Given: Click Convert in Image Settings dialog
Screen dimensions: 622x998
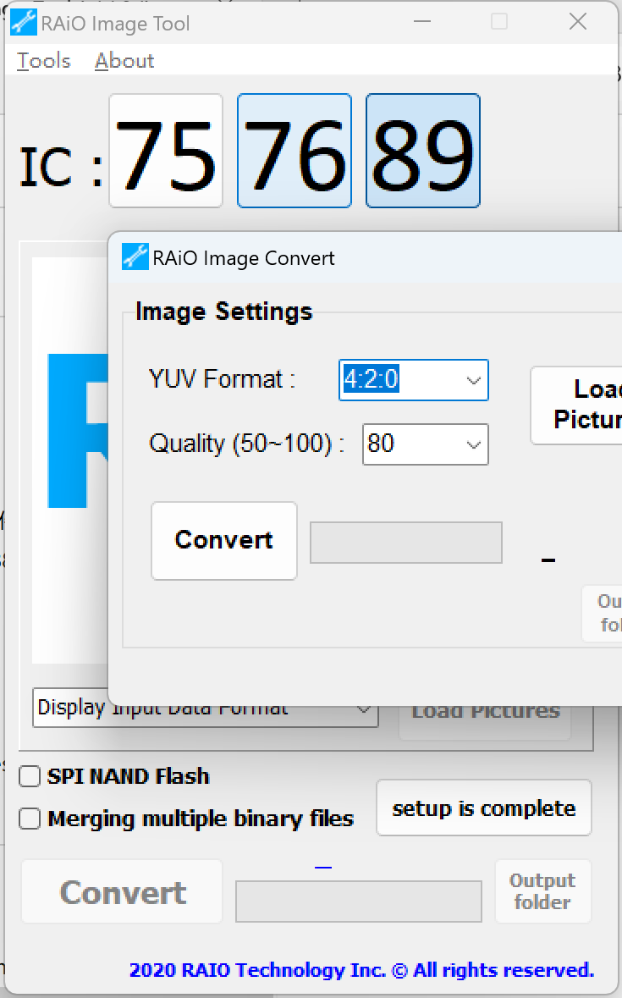Looking at the screenshot, I should tap(224, 541).
